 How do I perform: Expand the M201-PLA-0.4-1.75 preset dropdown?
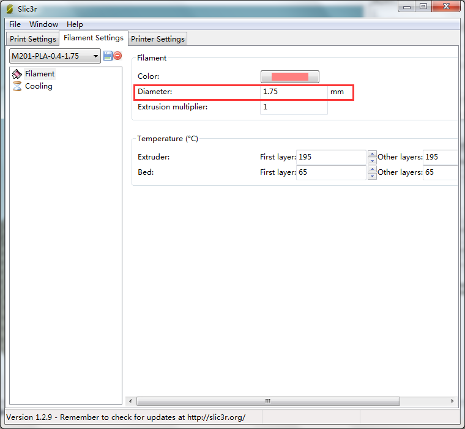95,56
